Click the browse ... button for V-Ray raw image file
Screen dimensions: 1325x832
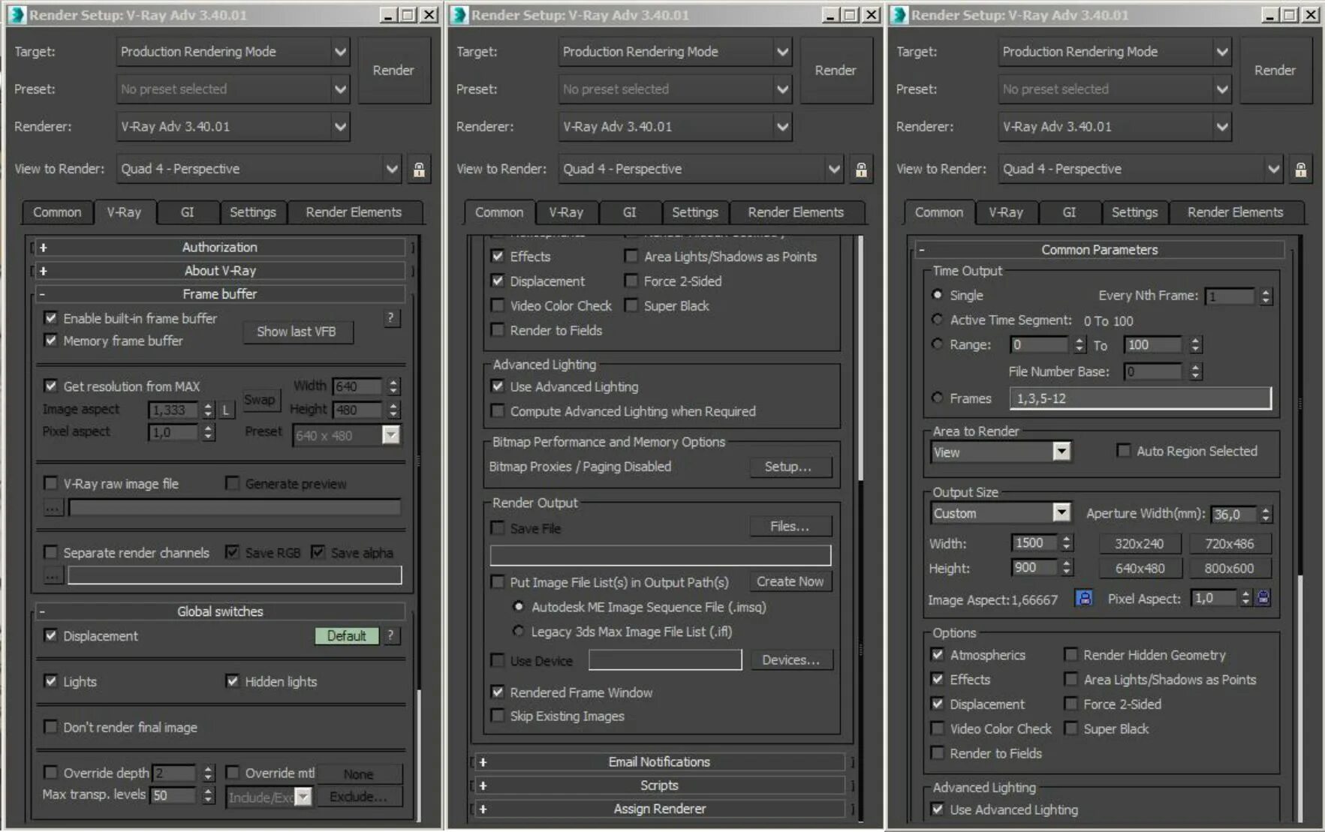pyautogui.click(x=52, y=508)
